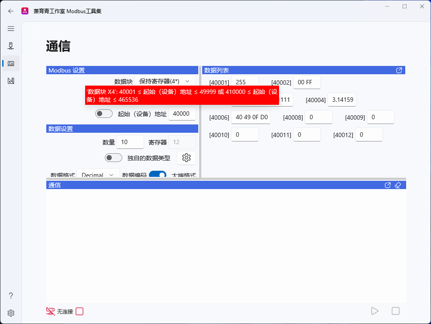Go back using the top-left arrow
The image size is (431, 324).
(x=10, y=11)
